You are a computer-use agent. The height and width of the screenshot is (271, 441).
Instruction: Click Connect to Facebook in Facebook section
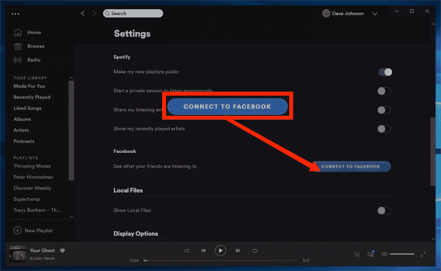coord(352,166)
